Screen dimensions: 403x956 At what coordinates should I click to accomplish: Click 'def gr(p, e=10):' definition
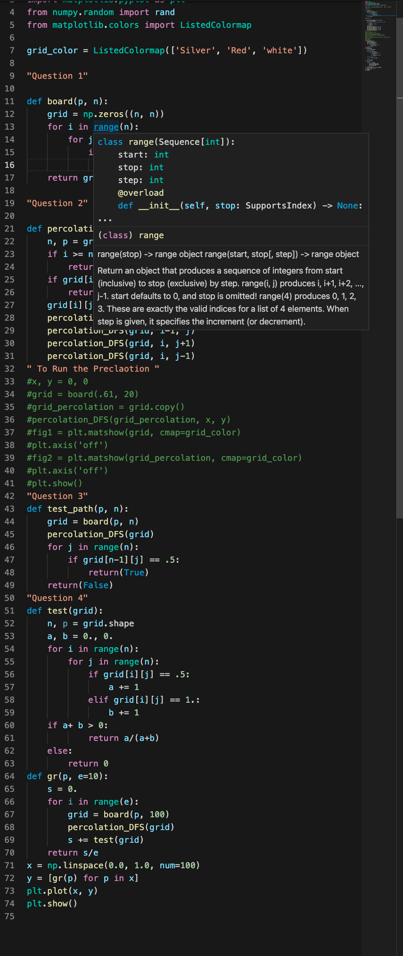point(67,776)
